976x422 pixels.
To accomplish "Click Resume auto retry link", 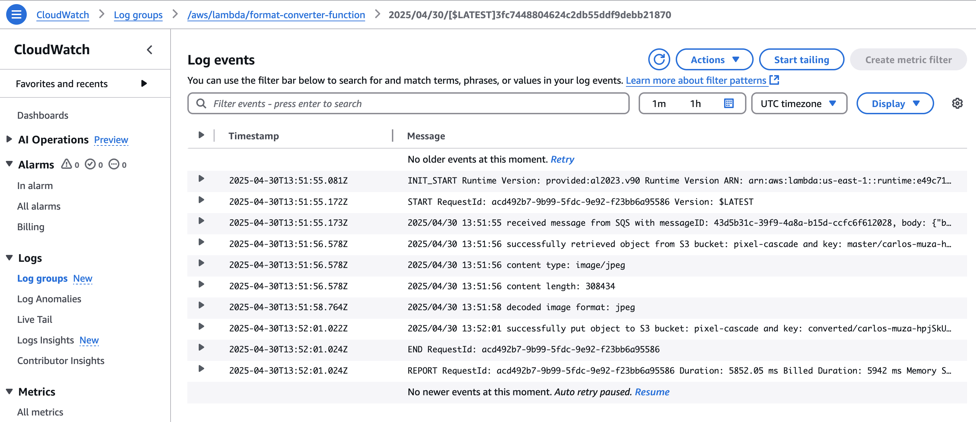I will tap(652, 392).
